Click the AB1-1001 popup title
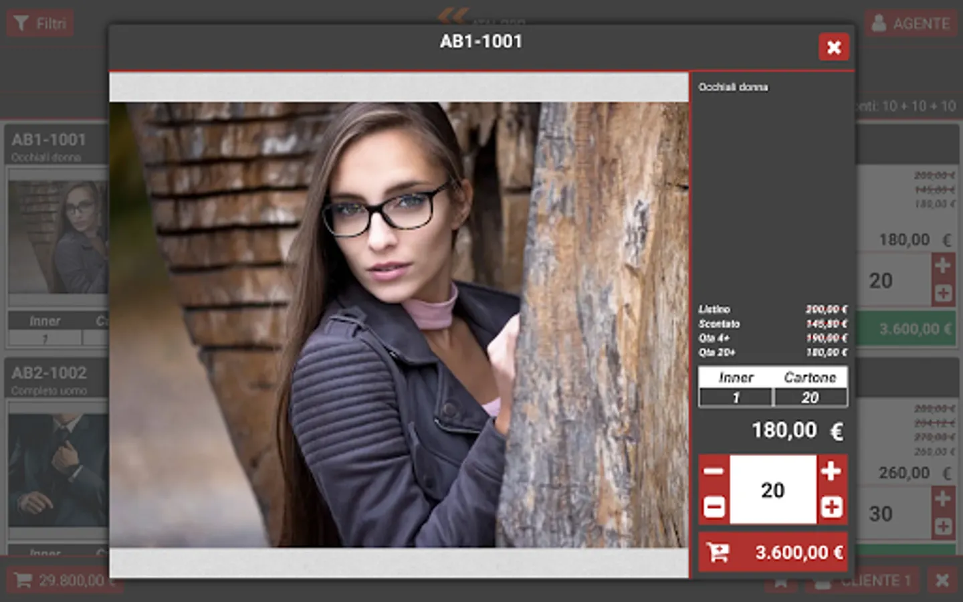This screenshot has width=963, height=602. click(481, 41)
